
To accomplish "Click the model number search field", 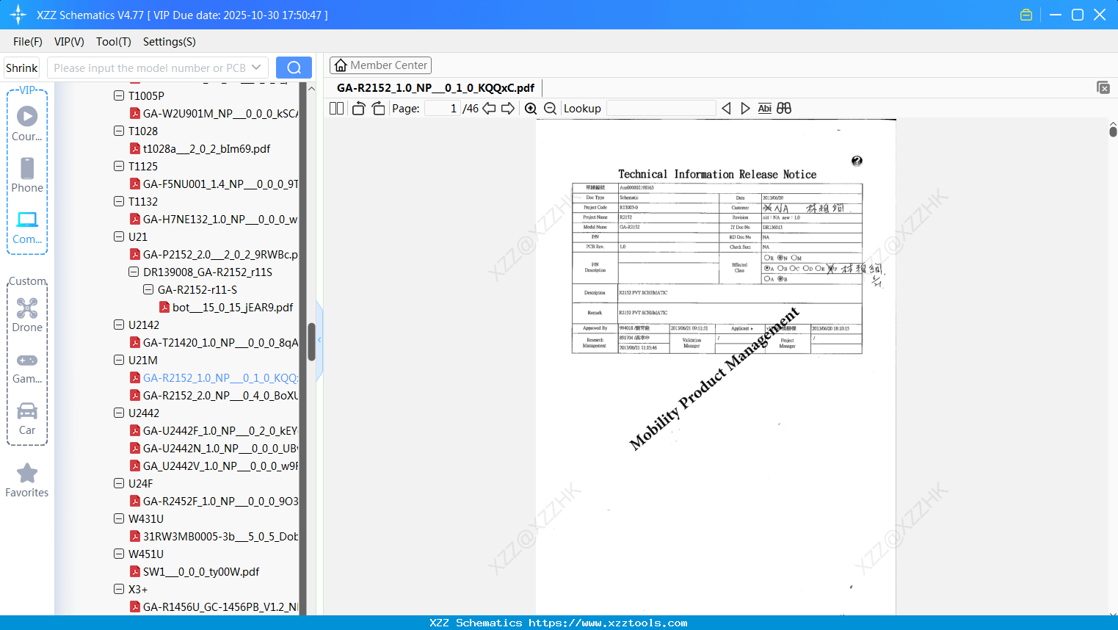I will pyautogui.click(x=150, y=68).
